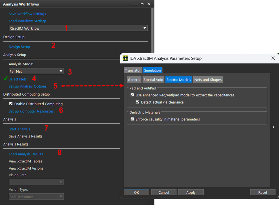Uncheck Use enhanced Pad/Antipad model option

pos(132,95)
